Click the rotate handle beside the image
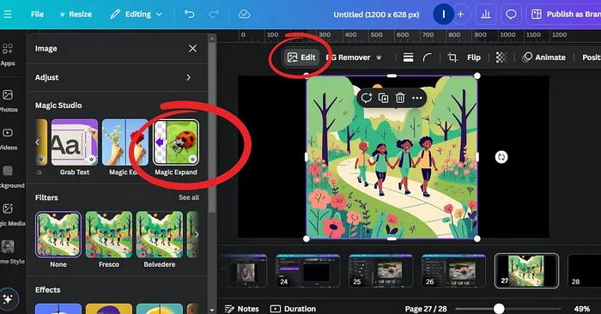This screenshot has height=314, width=601. click(x=501, y=157)
